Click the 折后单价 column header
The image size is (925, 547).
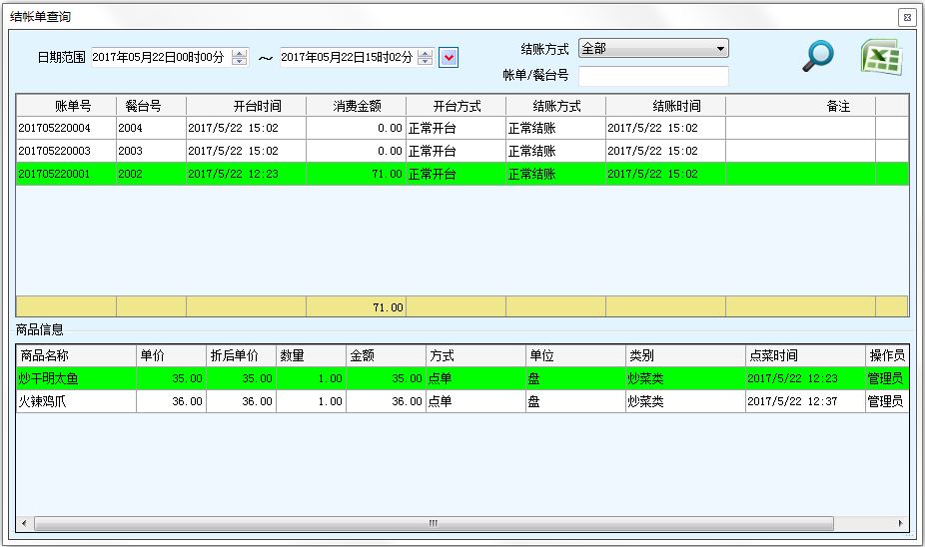click(x=241, y=355)
